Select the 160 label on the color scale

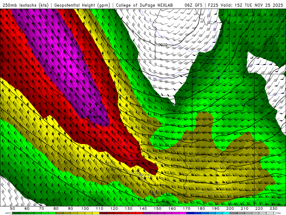(x=172, y=209)
